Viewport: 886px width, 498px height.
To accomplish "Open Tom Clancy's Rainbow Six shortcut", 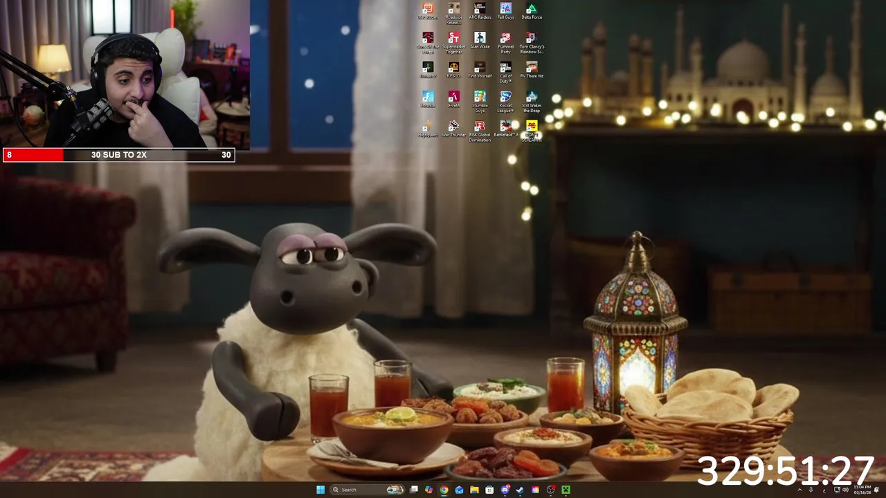I will click(532, 42).
